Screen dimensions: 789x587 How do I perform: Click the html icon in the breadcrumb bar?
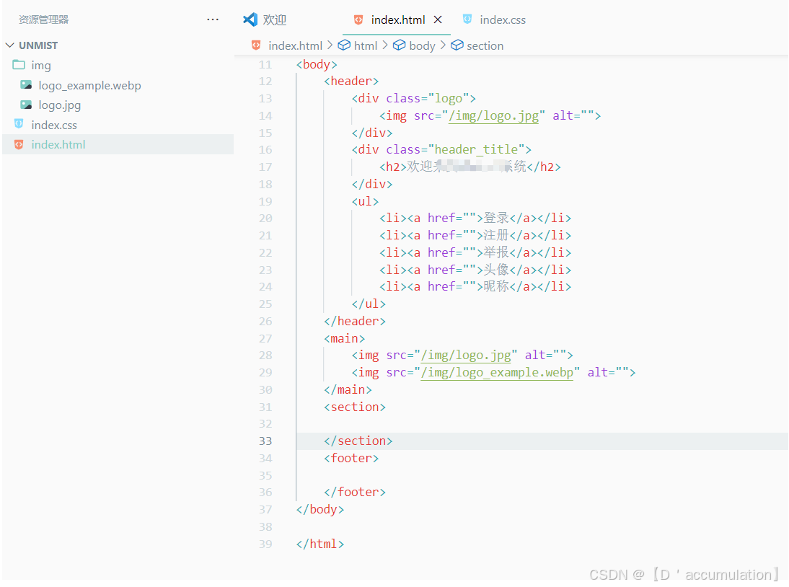click(x=345, y=45)
